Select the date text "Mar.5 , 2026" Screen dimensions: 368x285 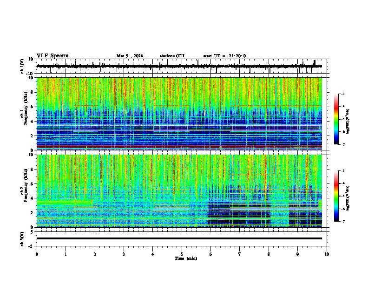pos(130,56)
